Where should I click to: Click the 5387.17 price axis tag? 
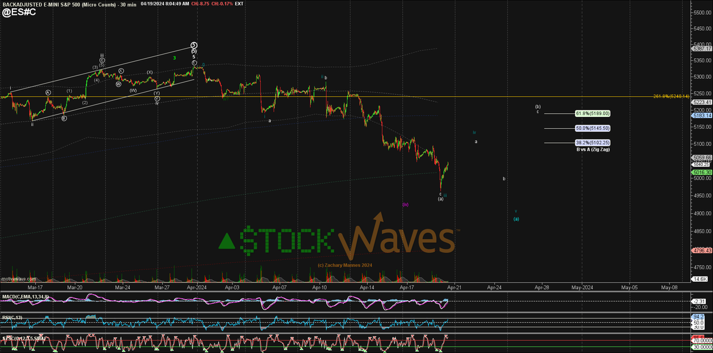point(701,49)
